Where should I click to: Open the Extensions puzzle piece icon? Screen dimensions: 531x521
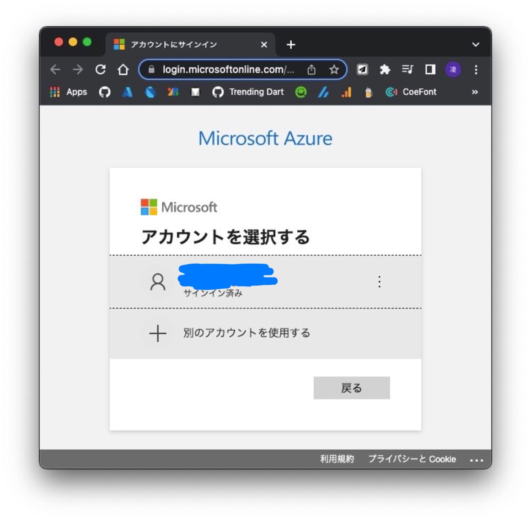coord(385,69)
